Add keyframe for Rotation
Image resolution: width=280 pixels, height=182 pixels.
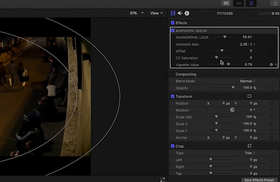pos(271,110)
